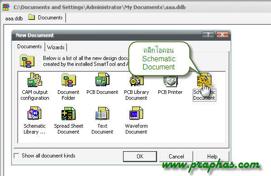Select the PCB Printer icon
271x176 pixels.
click(x=170, y=81)
